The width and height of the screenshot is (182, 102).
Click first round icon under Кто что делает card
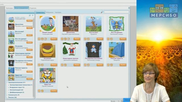click(108, 39)
